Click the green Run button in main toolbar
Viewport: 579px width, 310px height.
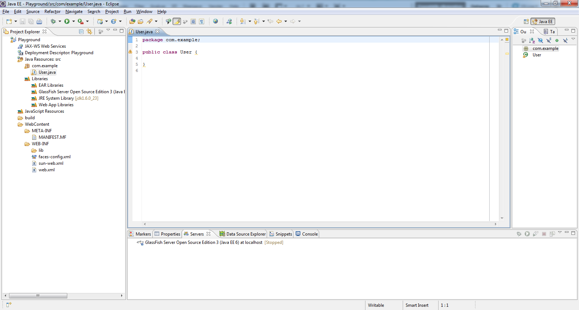click(67, 21)
